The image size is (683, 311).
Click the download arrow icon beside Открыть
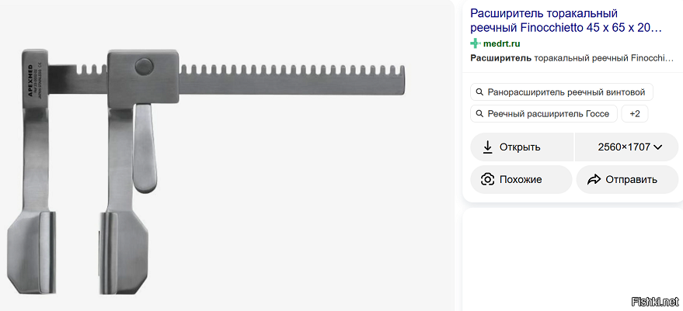point(488,147)
